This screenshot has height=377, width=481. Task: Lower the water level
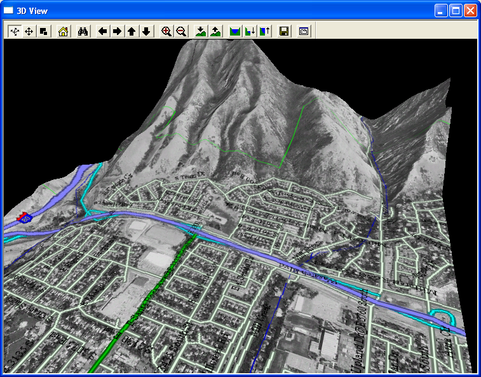pyautogui.click(x=250, y=31)
